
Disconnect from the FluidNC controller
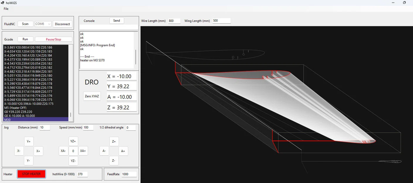pyautogui.click(x=62, y=24)
